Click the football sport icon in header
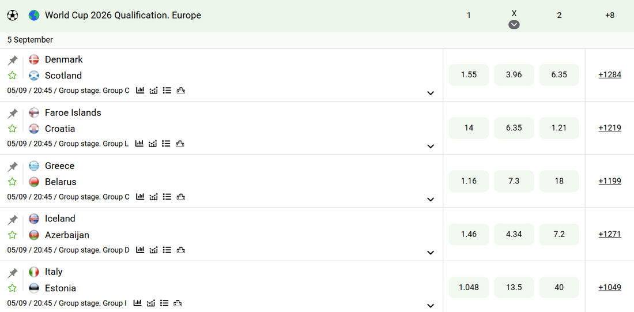The width and height of the screenshot is (634, 312). click(x=13, y=16)
